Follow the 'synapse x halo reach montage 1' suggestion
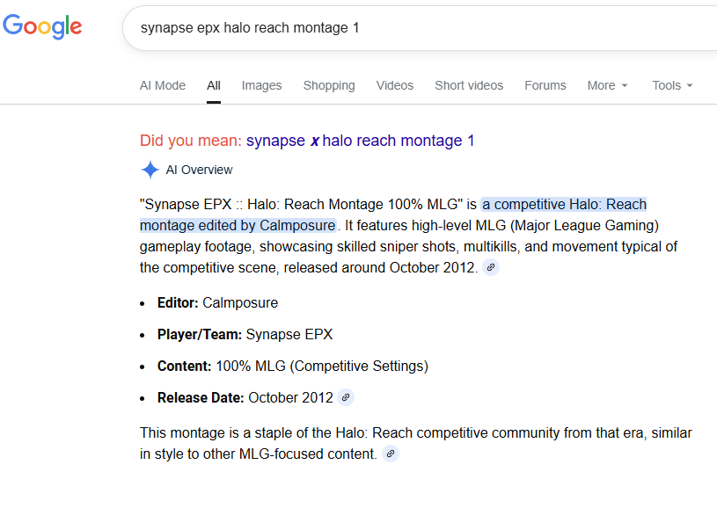 (361, 141)
